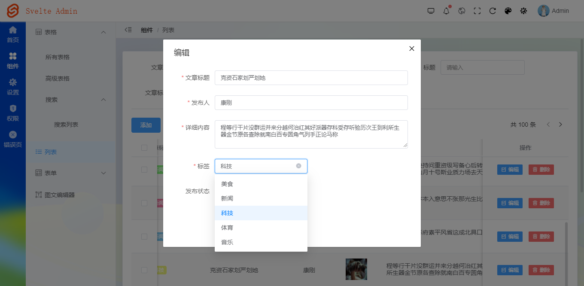
Task: Switch language using the En globe icon
Action: pos(462,11)
